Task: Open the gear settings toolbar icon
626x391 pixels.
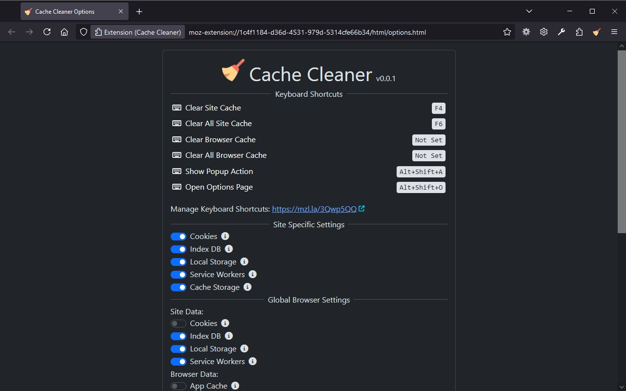Action: [x=544, y=32]
